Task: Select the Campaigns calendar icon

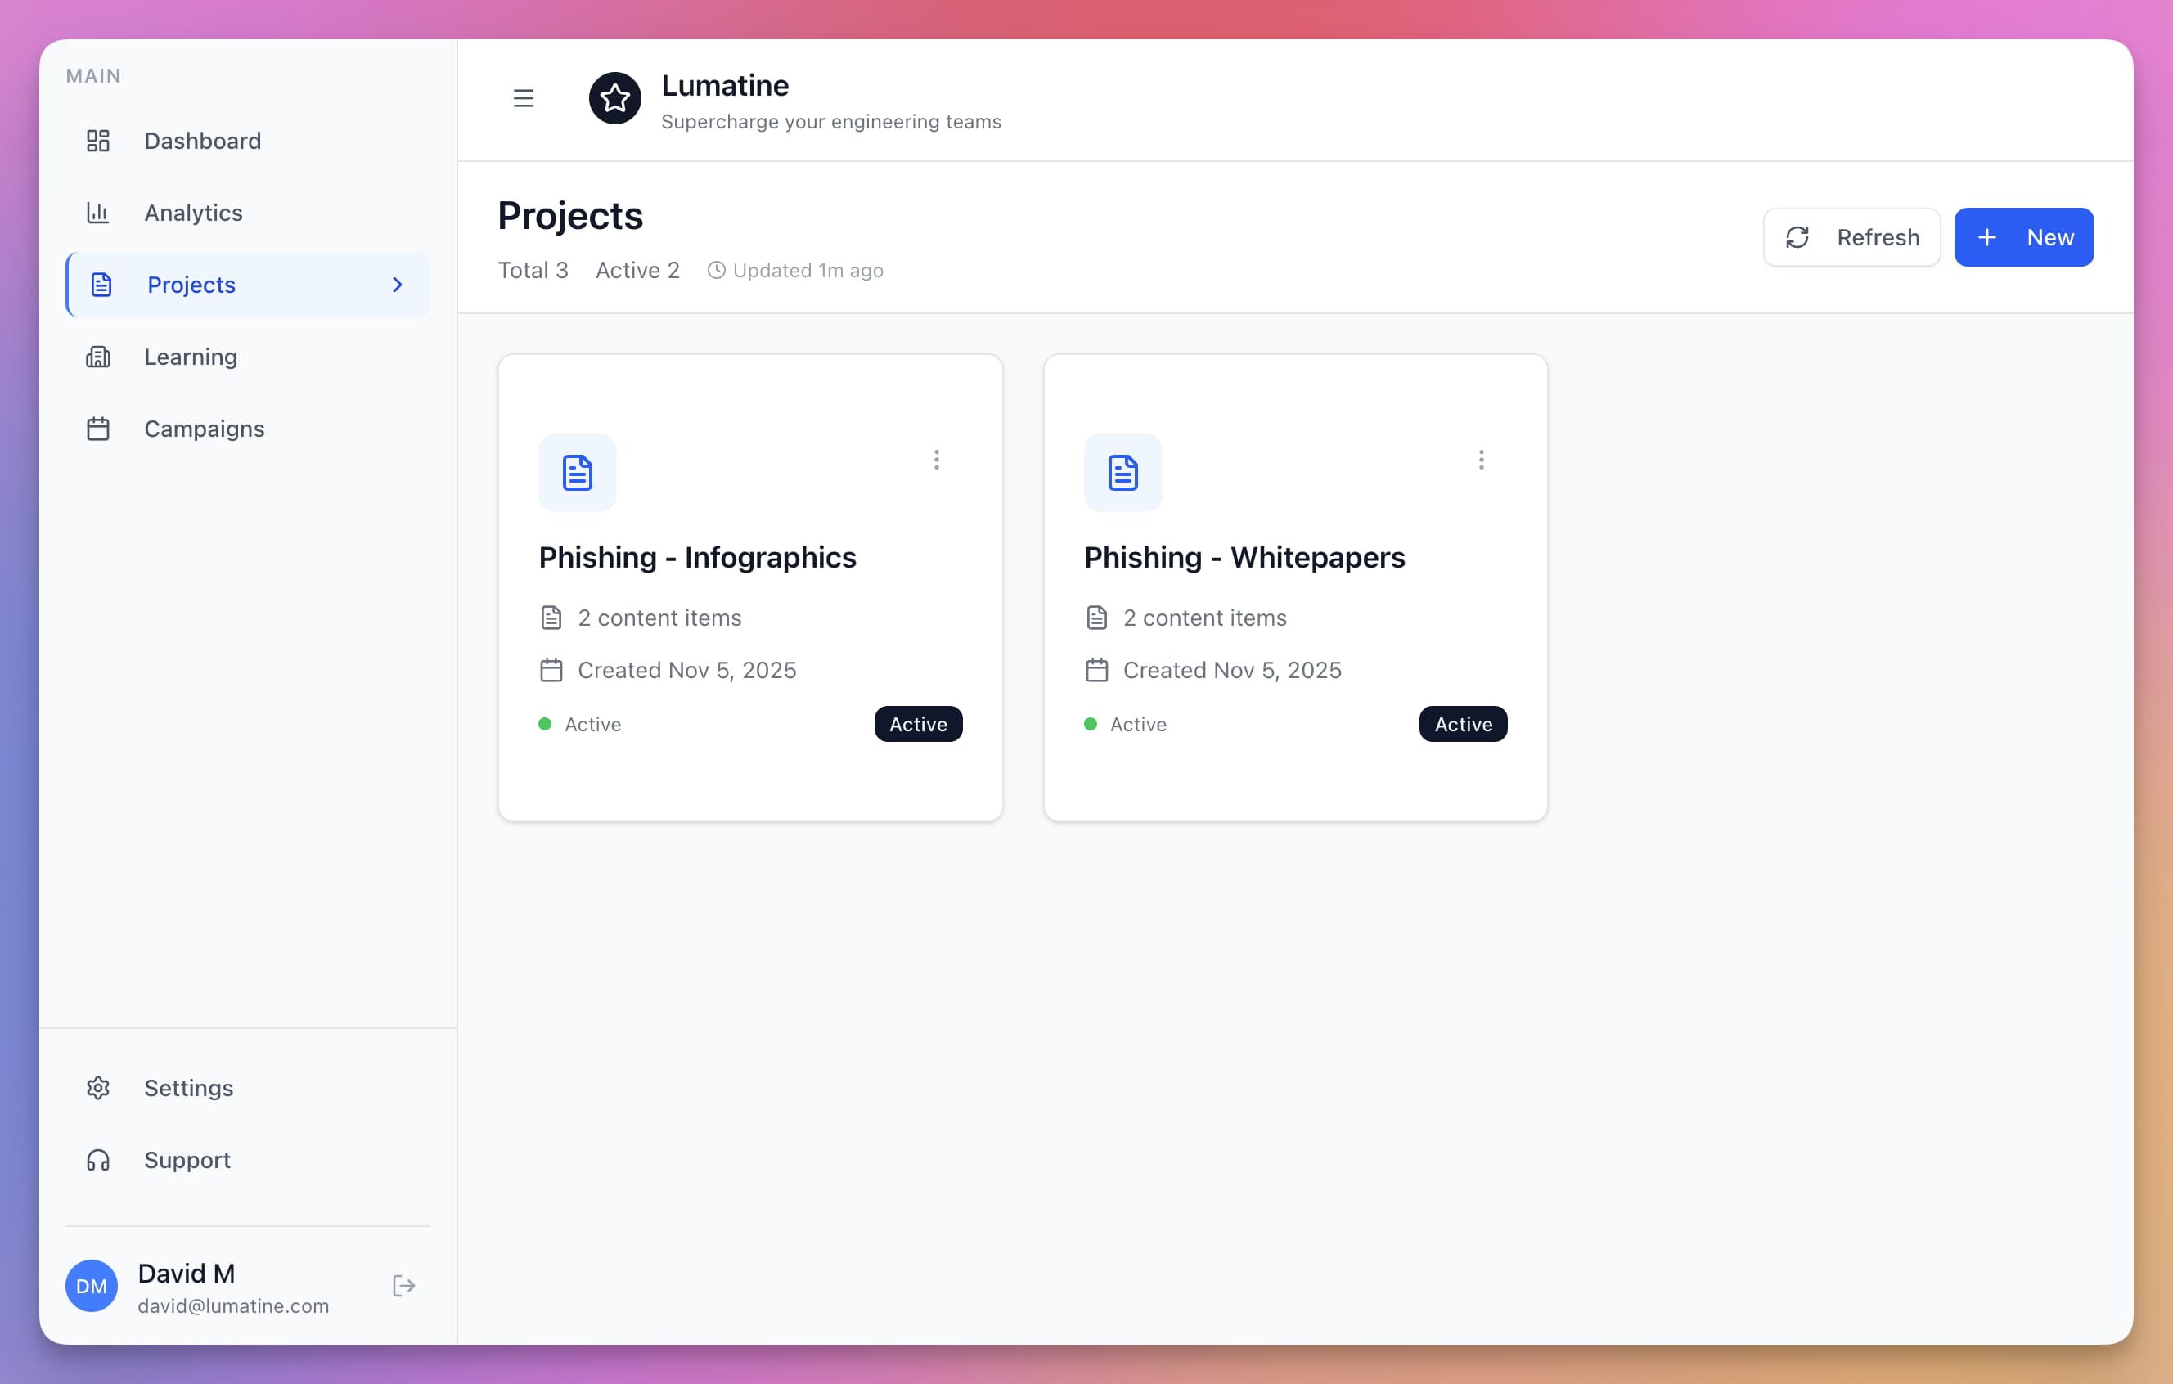Action: (x=97, y=429)
